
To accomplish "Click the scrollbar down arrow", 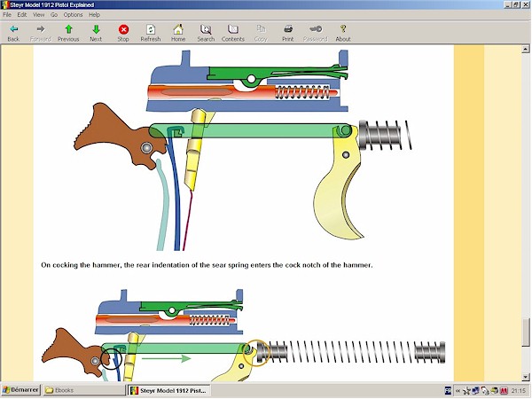I will (526, 376).
